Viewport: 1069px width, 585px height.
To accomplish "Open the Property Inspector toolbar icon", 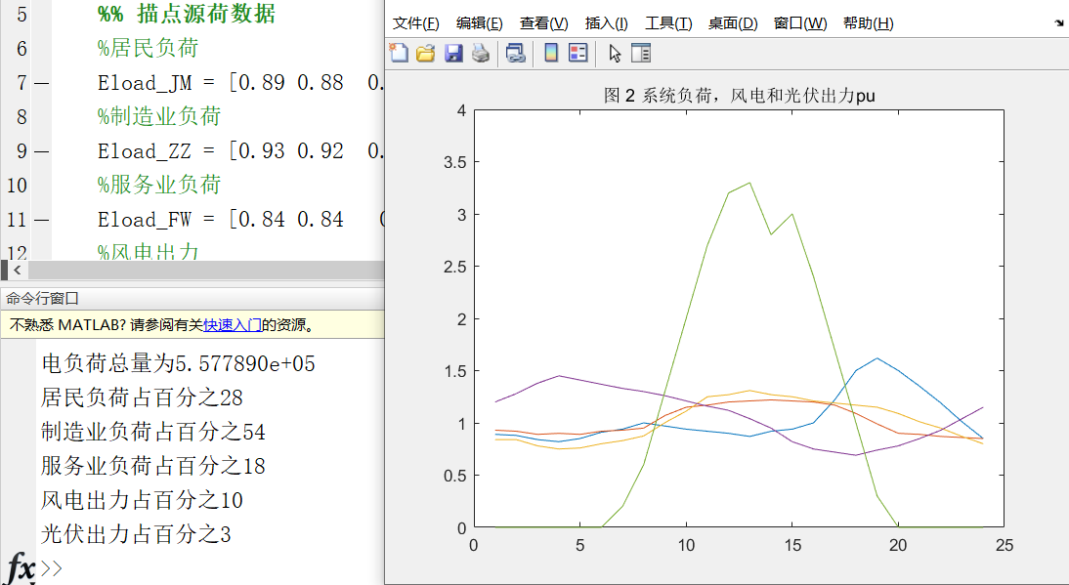I will 641,53.
